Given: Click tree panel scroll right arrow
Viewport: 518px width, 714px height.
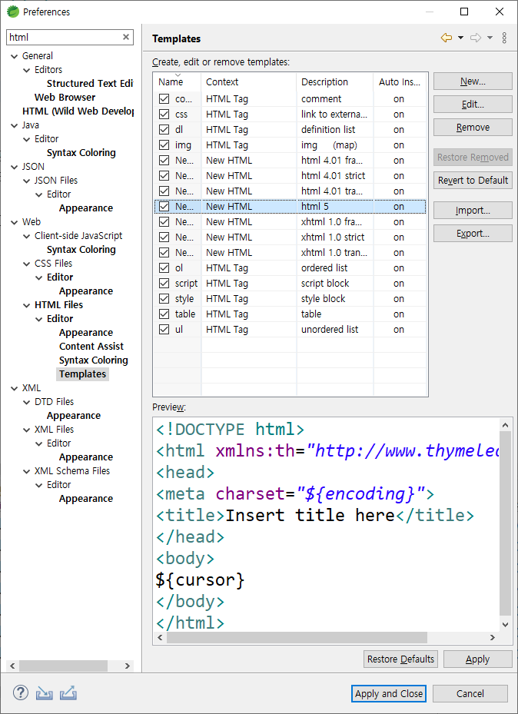Looking at the screenshot, I should click(x=128, y=666).
